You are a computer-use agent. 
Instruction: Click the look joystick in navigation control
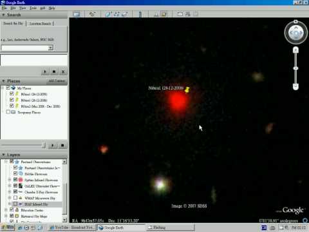point(296,33)
